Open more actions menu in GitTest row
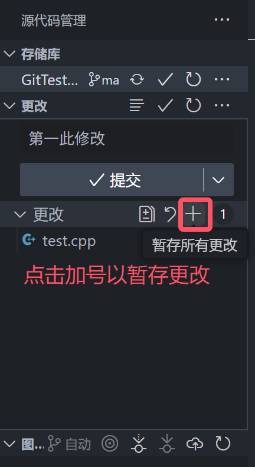The image size is (255, 467). pyautogui.click(x=222, y=80)
